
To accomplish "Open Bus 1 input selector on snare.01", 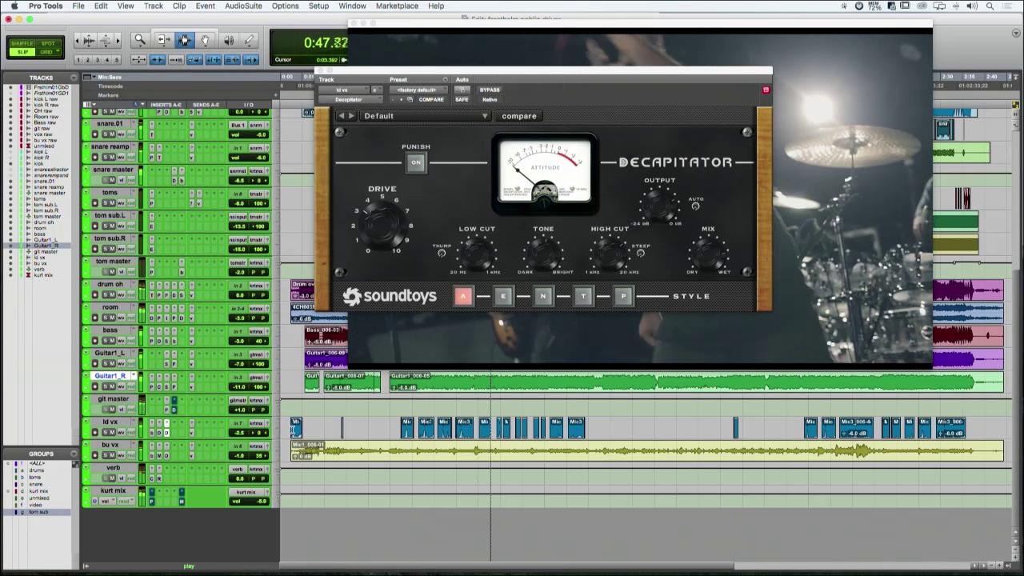I will coord(238,125).
